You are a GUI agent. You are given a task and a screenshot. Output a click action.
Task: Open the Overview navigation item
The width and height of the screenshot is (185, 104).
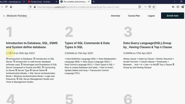pyautogui.click(x=115, y=16)
